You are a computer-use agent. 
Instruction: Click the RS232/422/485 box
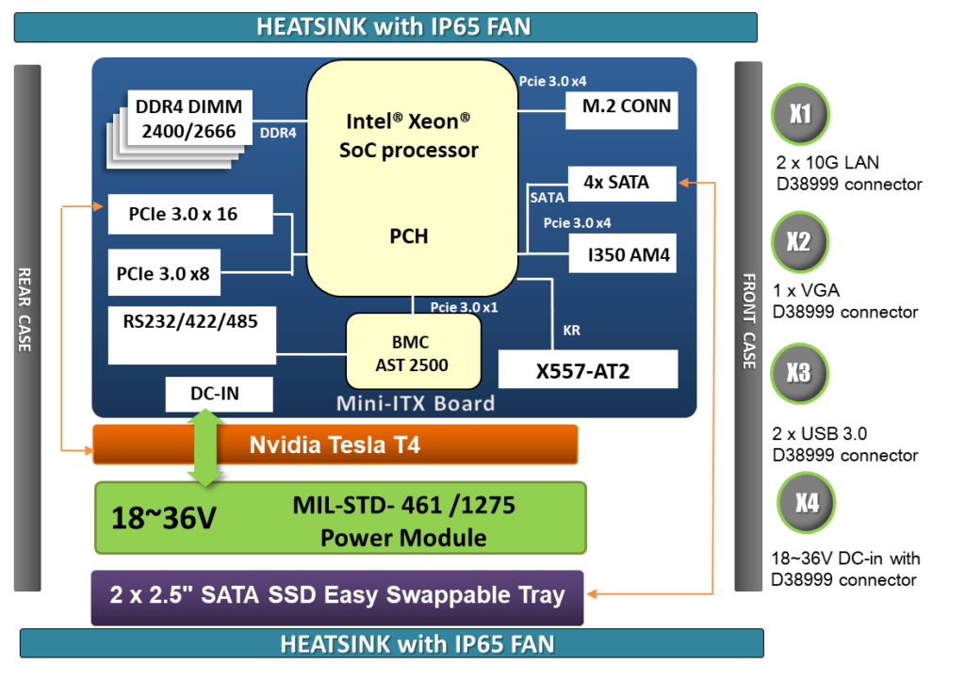tap(189, 335)
